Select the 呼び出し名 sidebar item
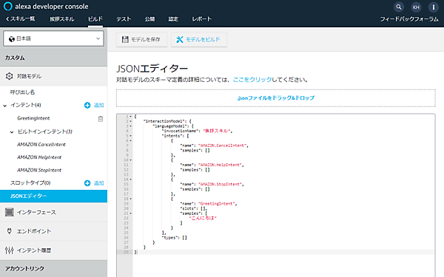 [22, 92]
